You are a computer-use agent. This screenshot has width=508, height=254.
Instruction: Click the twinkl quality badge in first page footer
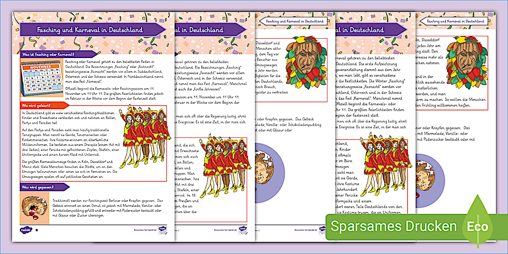[x=163, y=230]
